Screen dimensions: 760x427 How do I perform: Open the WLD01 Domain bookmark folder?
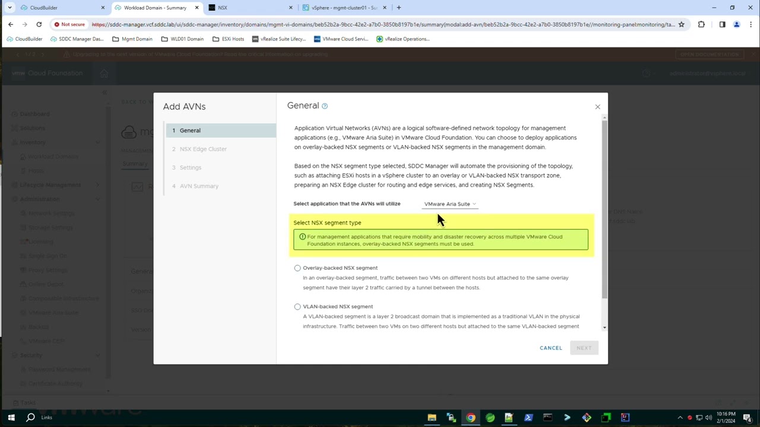(x=182, y=39)
